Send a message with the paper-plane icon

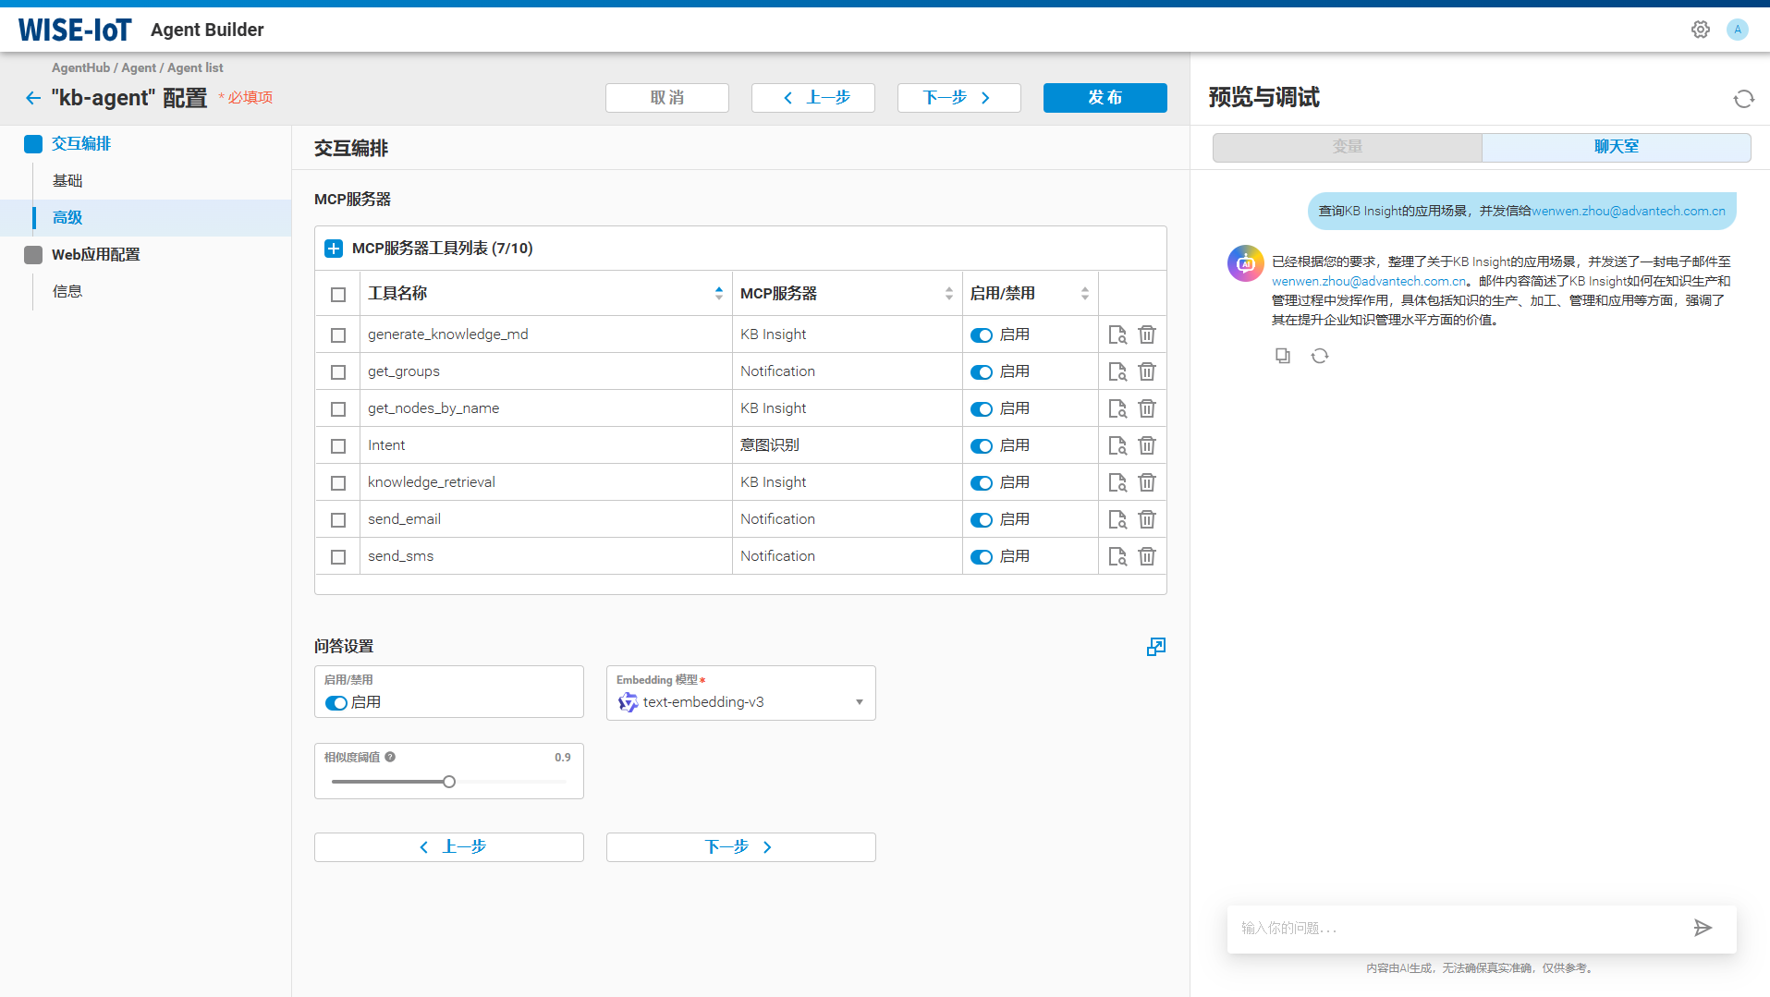(x=1703, y=928)
